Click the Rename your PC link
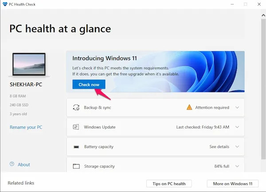266x192 pixels. [26, 127]
